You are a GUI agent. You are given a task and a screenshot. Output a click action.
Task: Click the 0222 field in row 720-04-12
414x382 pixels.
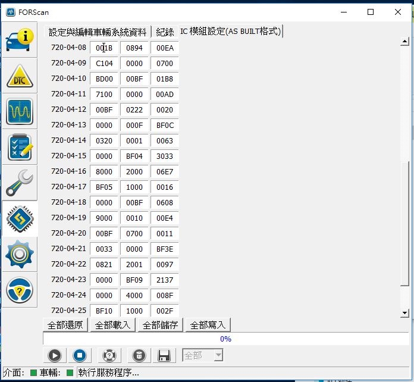(x=134, y=109)
